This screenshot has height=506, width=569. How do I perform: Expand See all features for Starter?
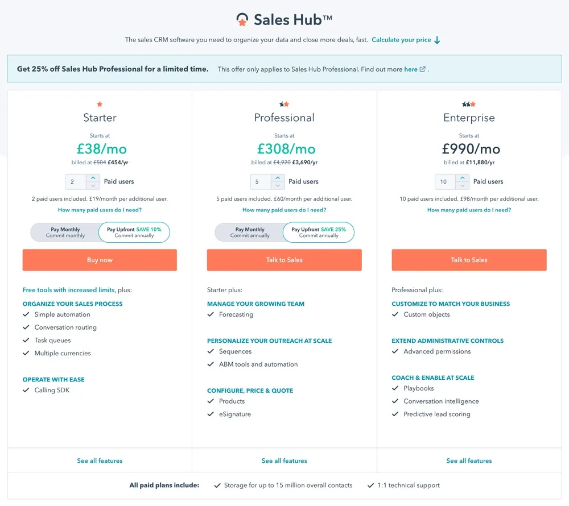pos(100,461)
